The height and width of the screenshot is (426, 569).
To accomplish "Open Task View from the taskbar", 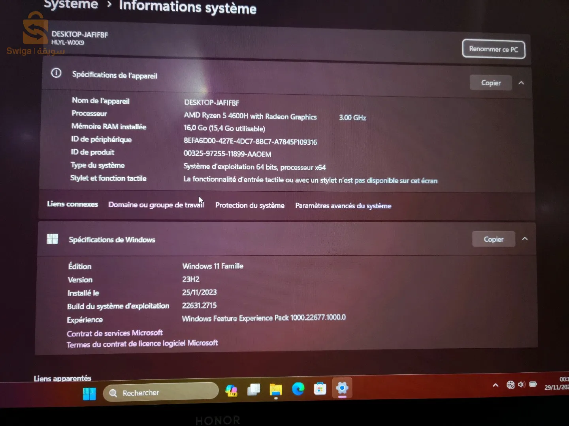I will (x=253, y=390).
